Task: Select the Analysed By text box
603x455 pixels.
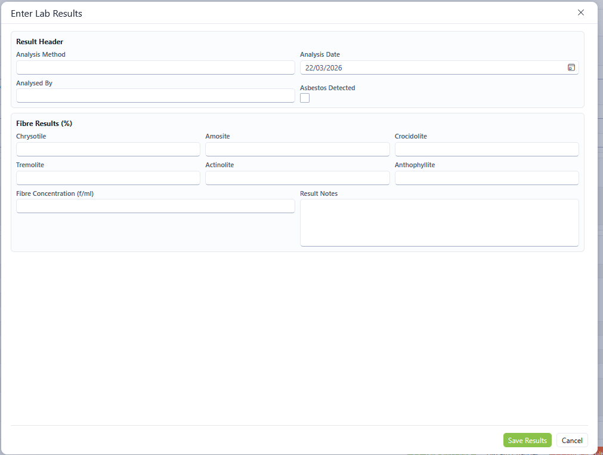Action: [155, 96]
